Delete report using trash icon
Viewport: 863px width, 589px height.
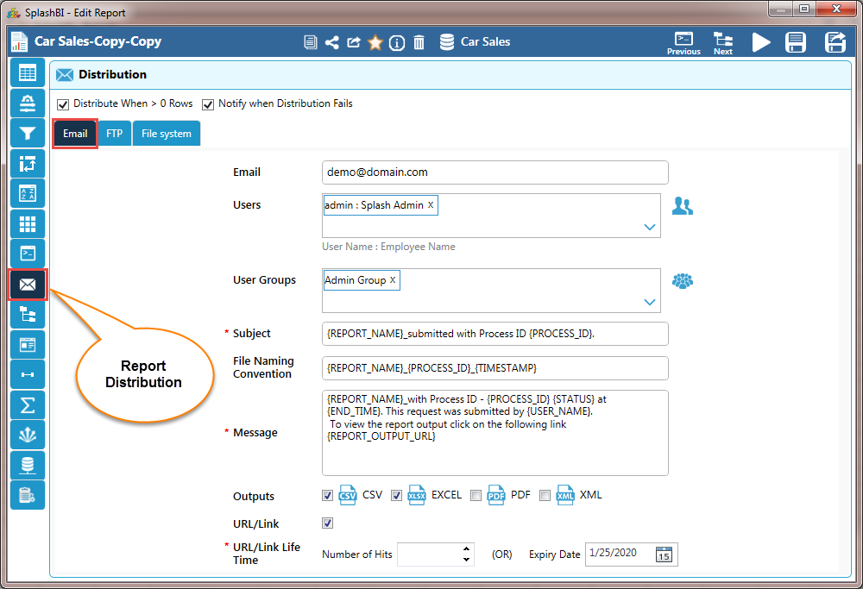pyautogui.click(x=419, y=42)
